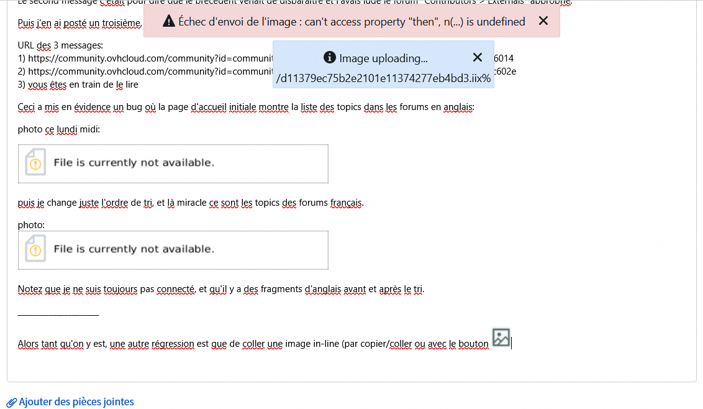Close the "Échec d'envoi de l'image" error alert
This screenshot has height=409, width=703.
[543, 21]
